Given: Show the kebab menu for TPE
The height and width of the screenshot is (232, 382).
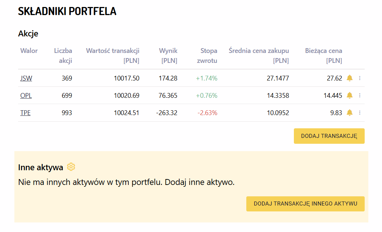Looking at the screenshot, I should tap(360, 113).
